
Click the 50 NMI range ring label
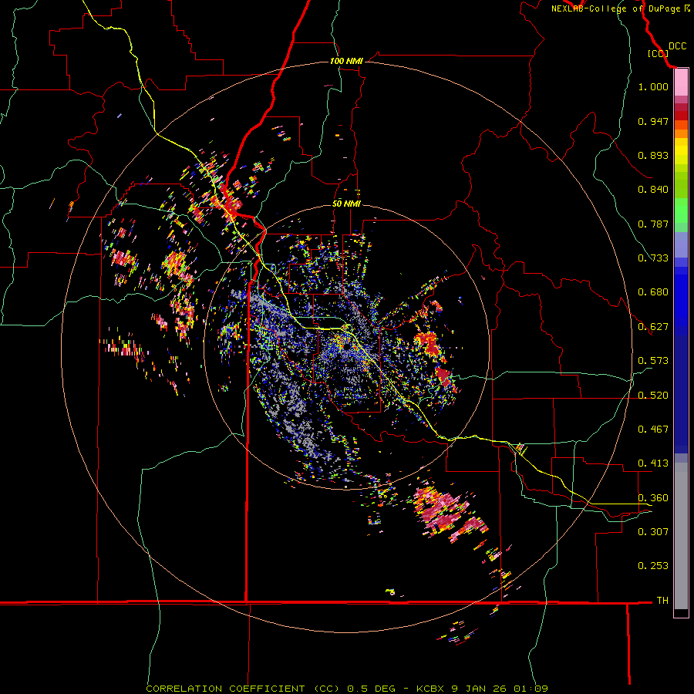pos(346,204)
